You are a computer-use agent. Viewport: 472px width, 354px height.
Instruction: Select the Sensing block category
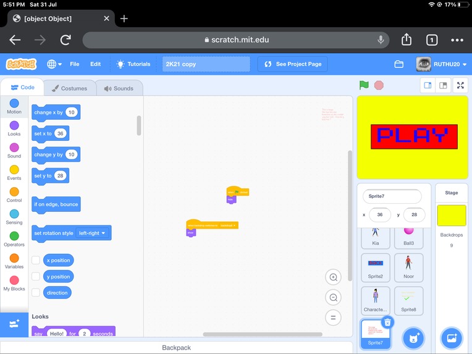pyautogui.click(x=14, y=217)
